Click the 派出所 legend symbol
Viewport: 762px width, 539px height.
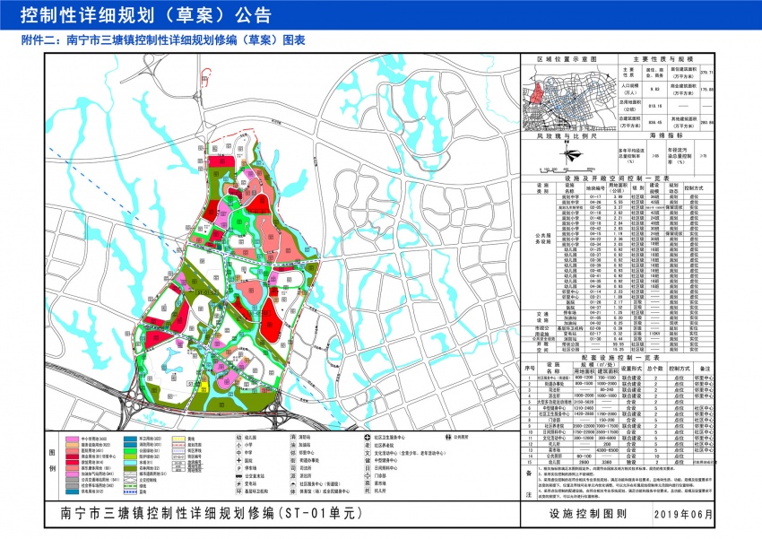pos(293,476)
